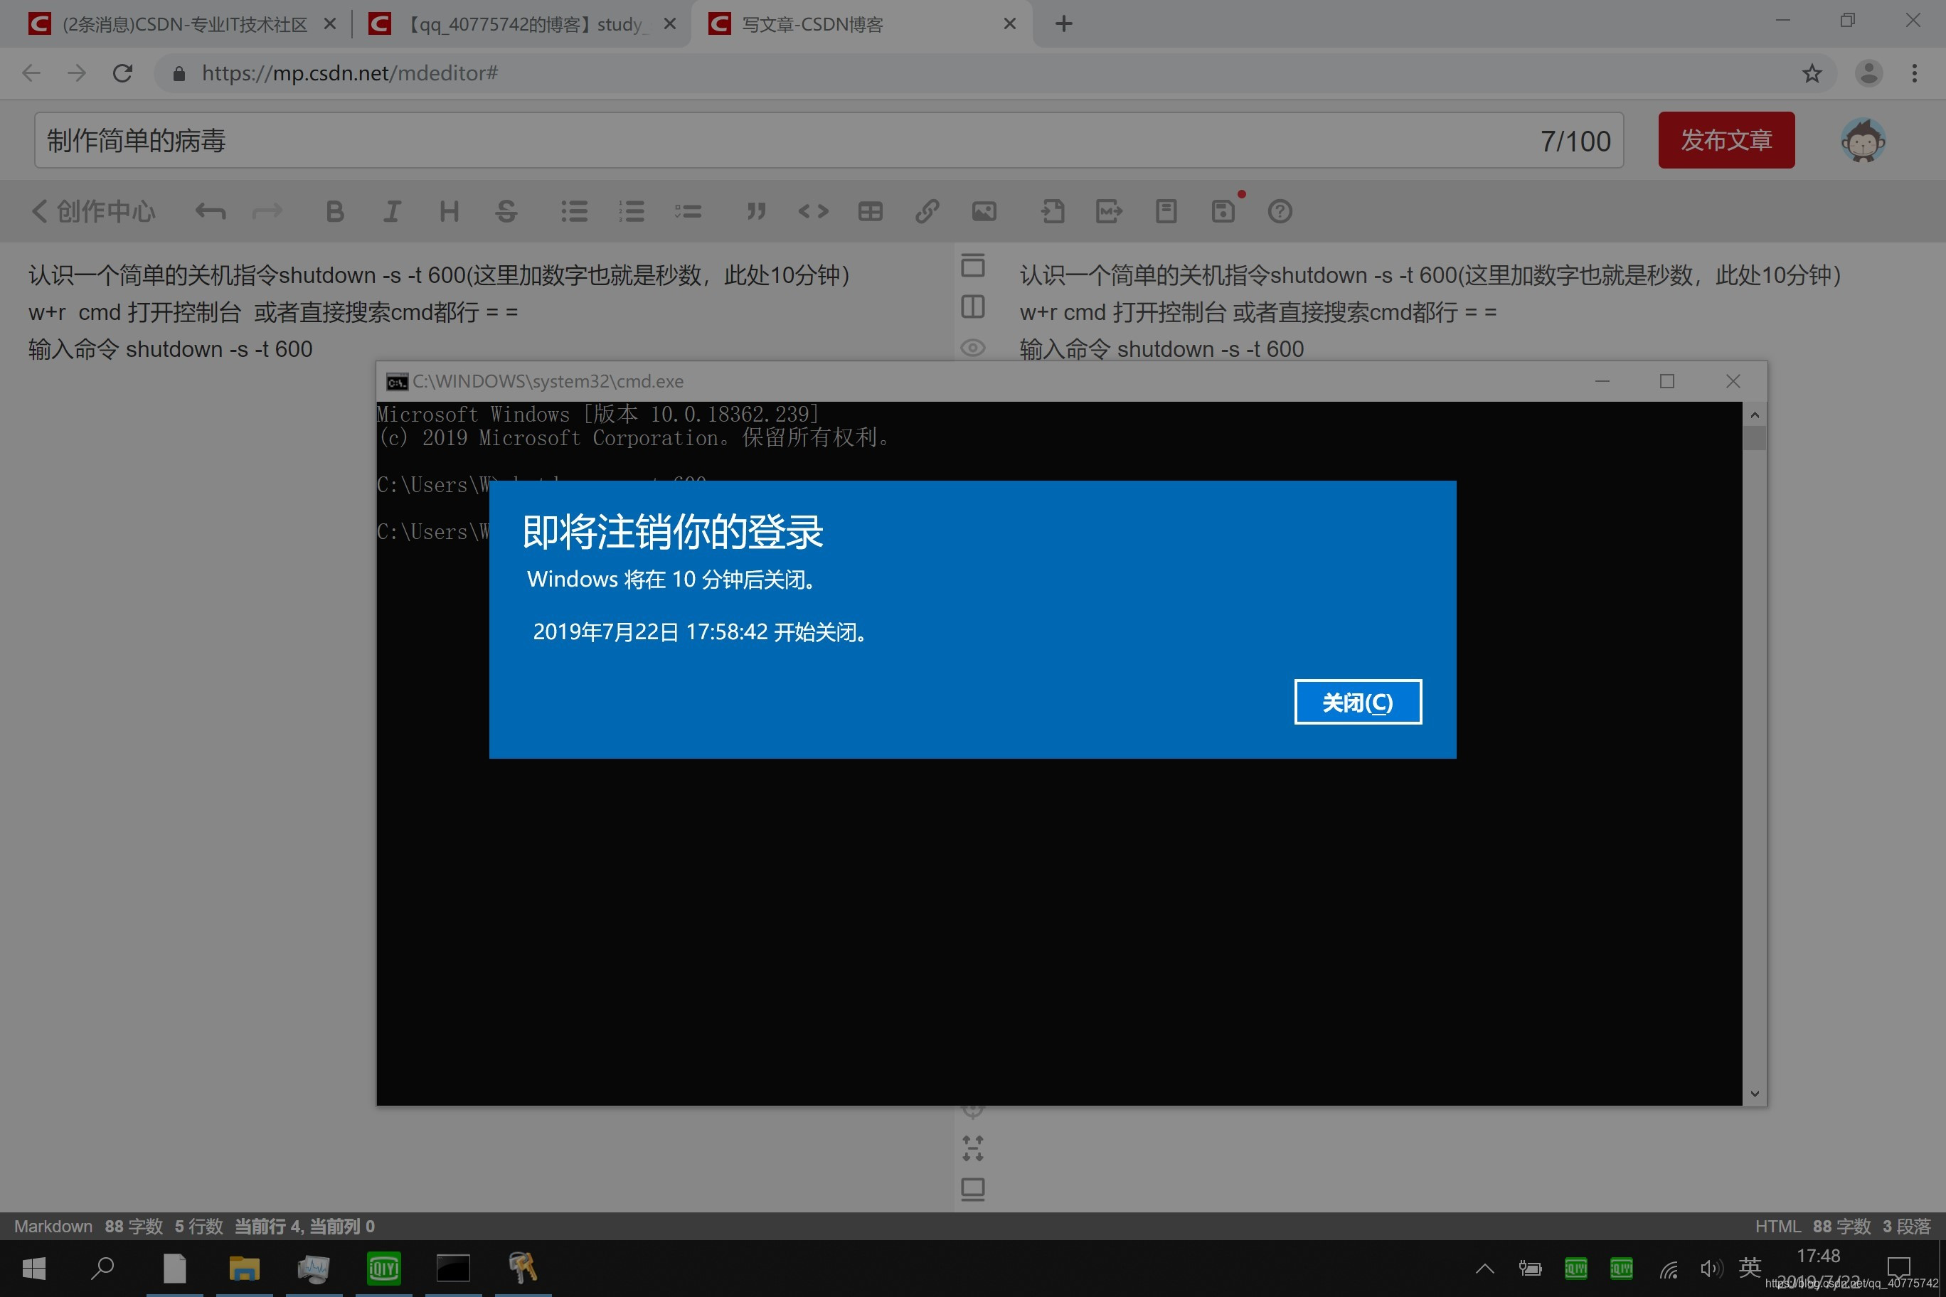Bookmark this page with the star
1946x1297 pixels.
coord(1812,74)
